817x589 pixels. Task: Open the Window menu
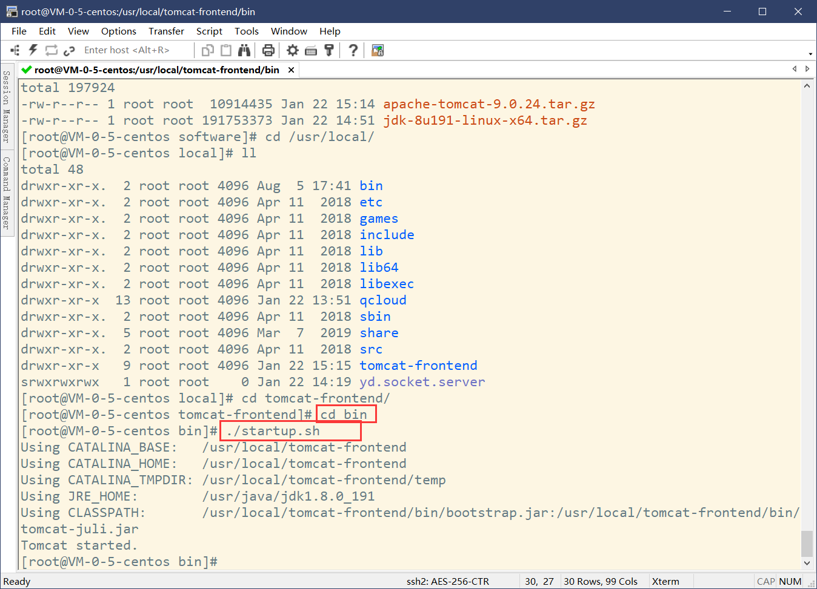click(289, 31)
